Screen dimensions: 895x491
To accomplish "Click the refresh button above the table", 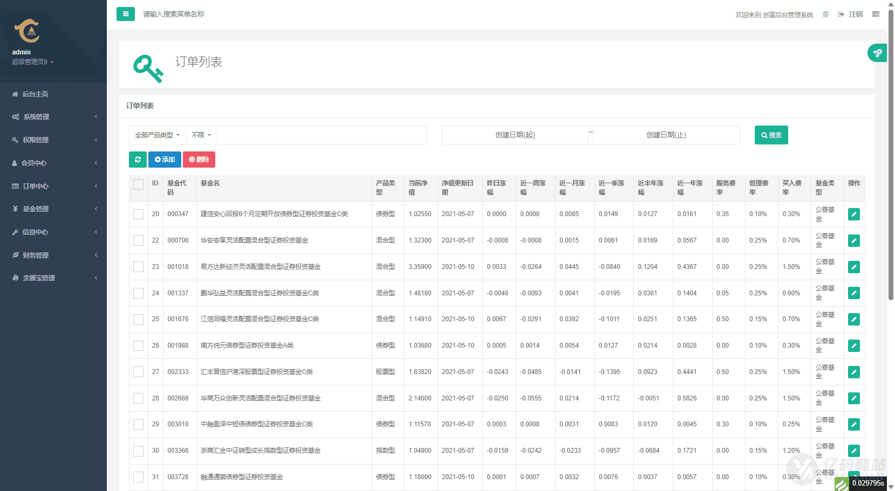I will pyautogui.click(x=138, y=160).
